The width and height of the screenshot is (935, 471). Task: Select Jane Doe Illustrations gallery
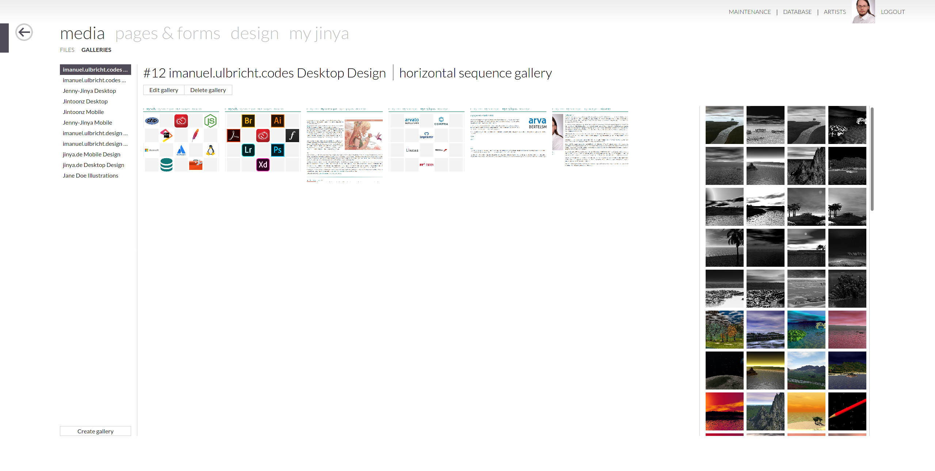[91, 175]
